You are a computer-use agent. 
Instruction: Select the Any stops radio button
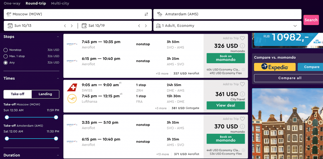[x=6, y=63]
